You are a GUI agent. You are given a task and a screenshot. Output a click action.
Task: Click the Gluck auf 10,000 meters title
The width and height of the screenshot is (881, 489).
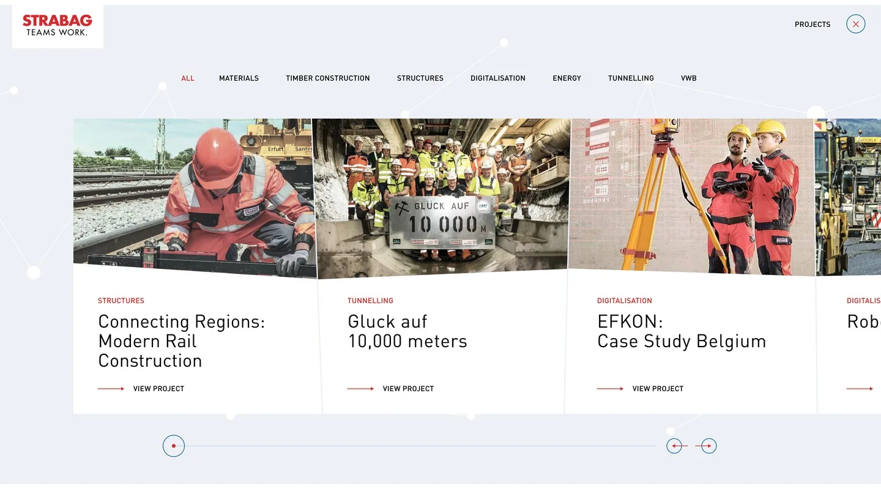(407, 331)
